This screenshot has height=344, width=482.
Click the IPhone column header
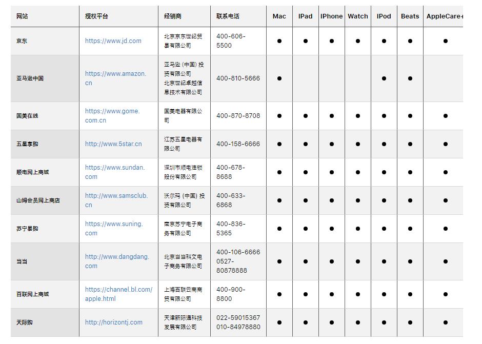click(x=331, y=16)
